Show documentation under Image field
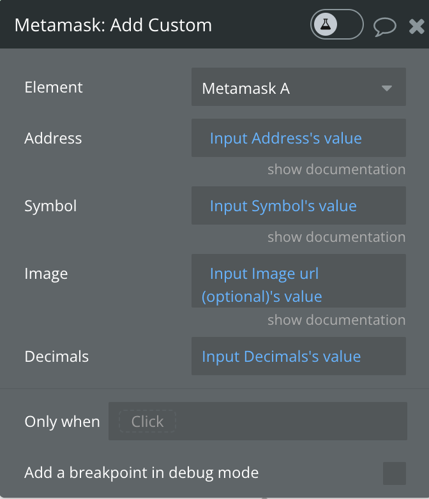The width and height of the screenshot is (429, 499). pos(336,320)
